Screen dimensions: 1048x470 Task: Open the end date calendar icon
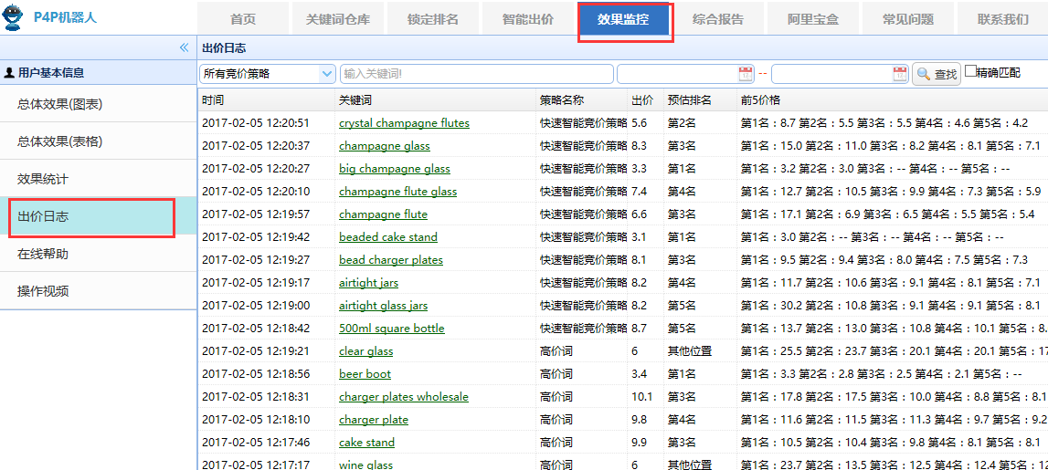900,74
